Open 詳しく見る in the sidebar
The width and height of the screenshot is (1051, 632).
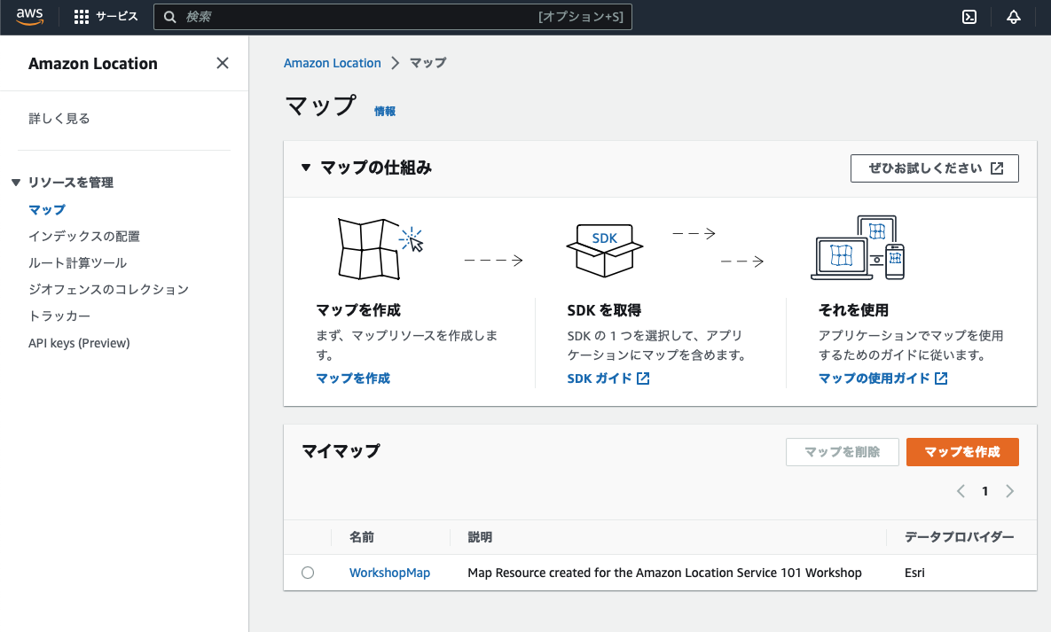point(59,119)
